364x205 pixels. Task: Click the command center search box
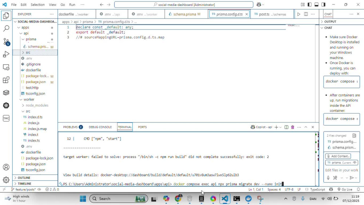click(x=183, y=5)
